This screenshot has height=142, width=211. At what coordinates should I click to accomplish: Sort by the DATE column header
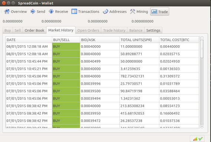[x=29, y=40]
